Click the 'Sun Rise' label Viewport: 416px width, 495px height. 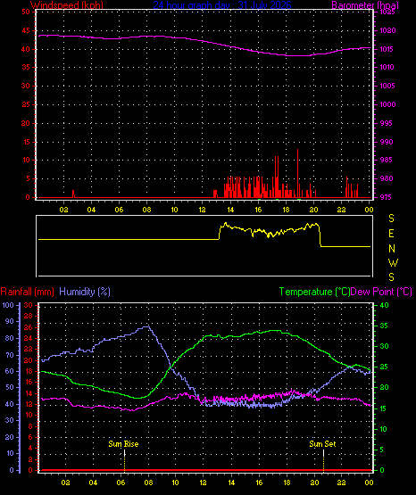(123, 444)
